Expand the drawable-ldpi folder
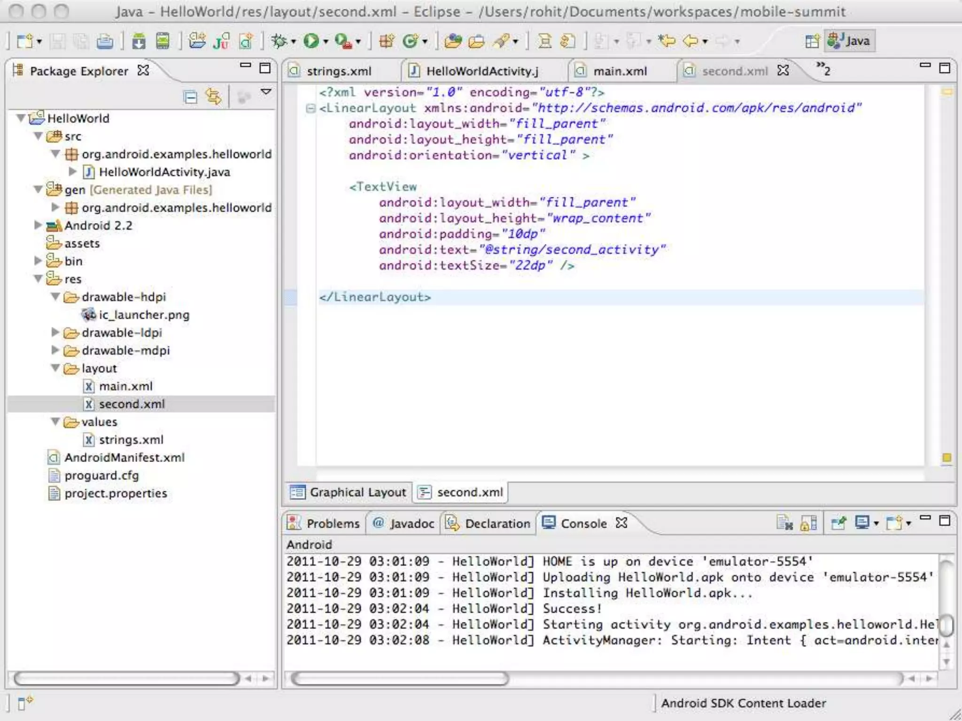The height and width of the screenshot is (721, 962). tap(55, 332)
